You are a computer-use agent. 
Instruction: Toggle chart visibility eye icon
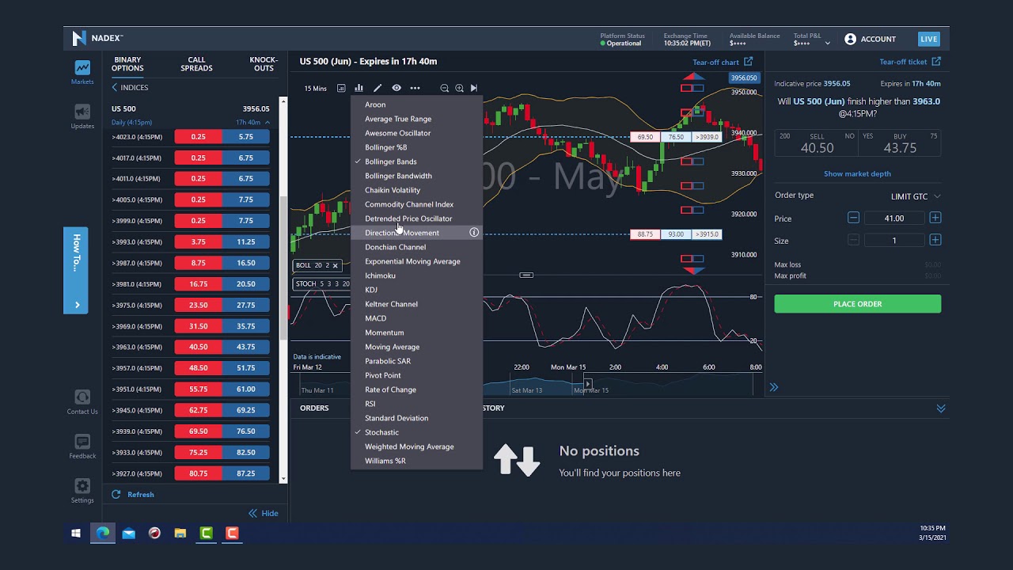(396, 88)
